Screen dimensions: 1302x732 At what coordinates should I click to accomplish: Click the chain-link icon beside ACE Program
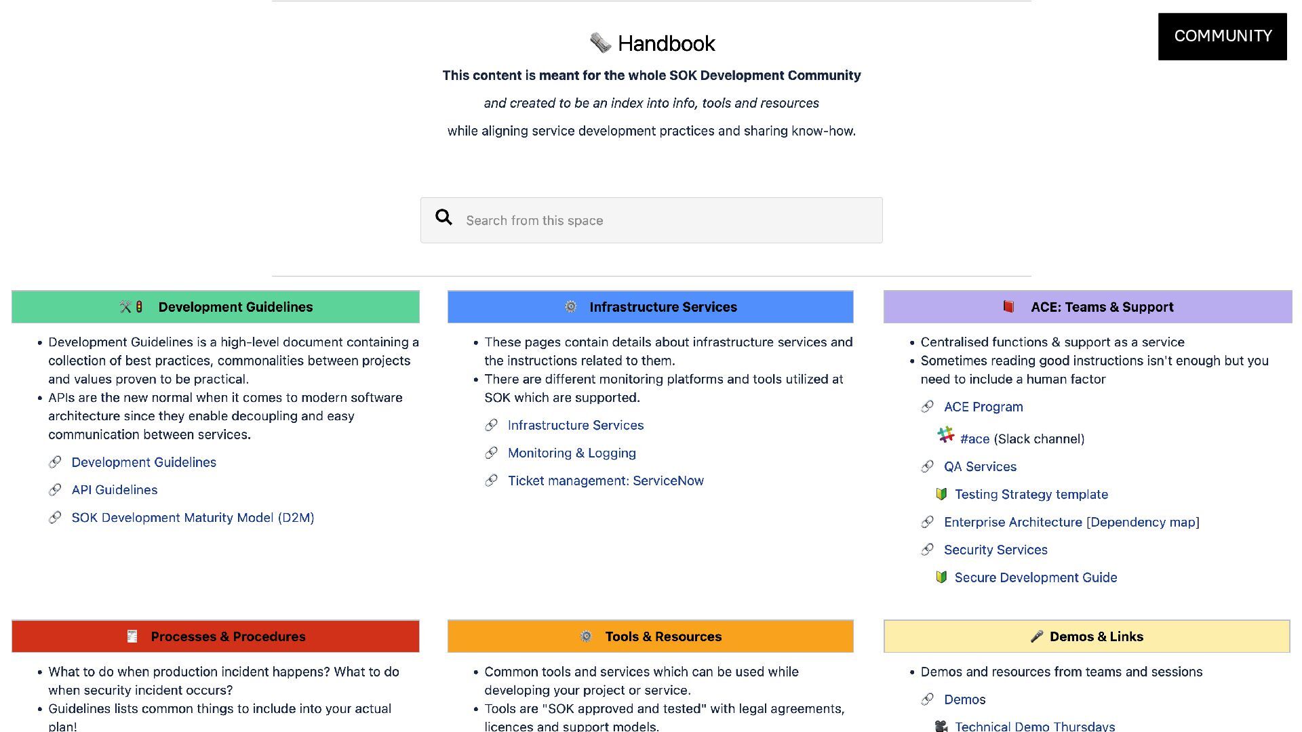(x=927, y=407)
